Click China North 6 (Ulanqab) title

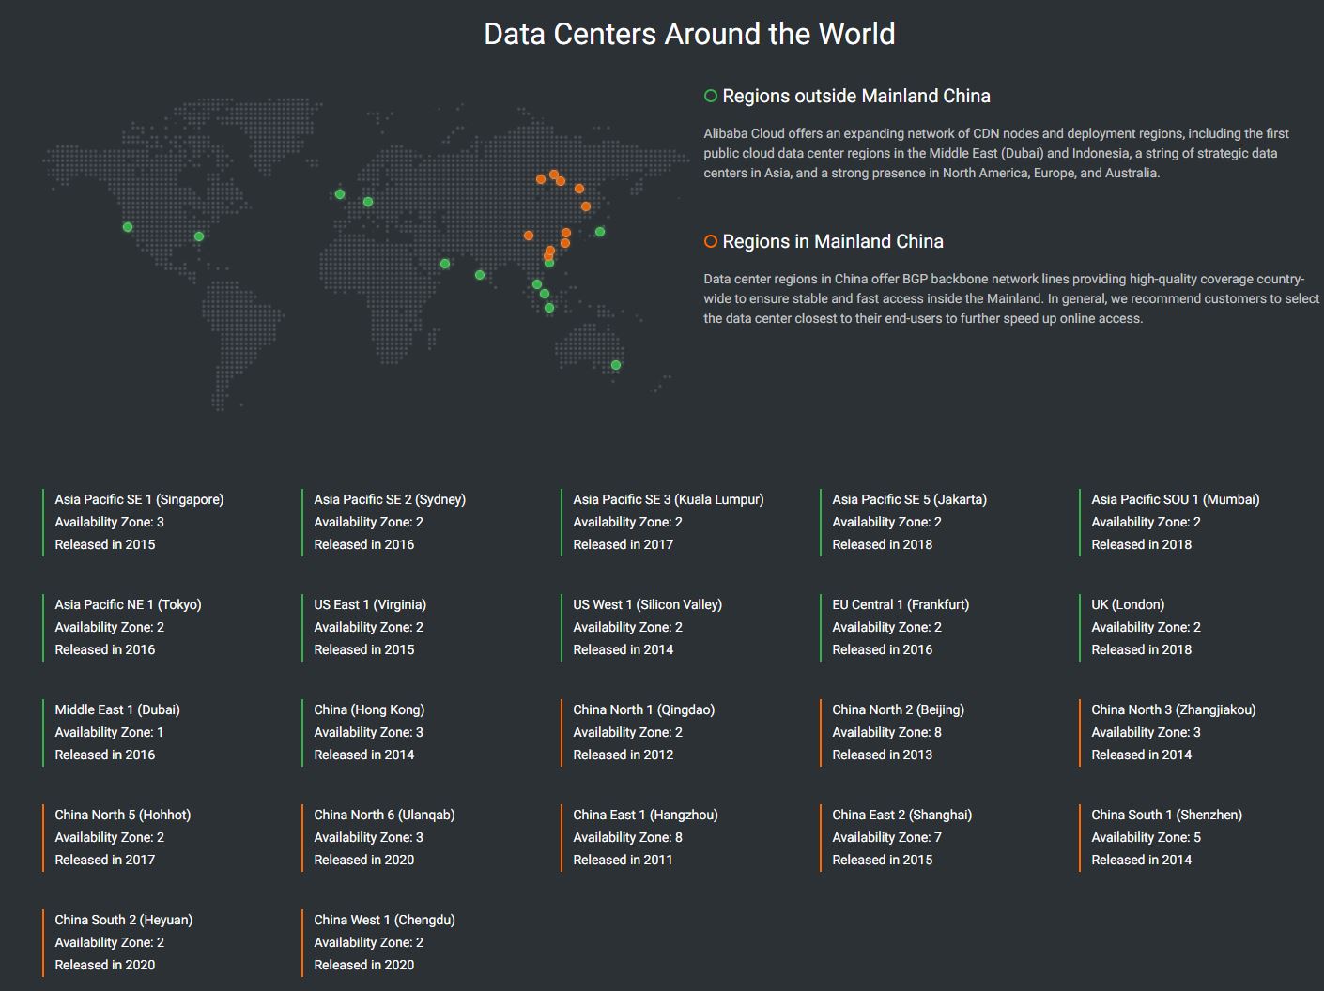click(x=384, y=815)
